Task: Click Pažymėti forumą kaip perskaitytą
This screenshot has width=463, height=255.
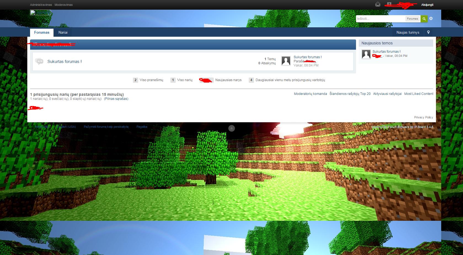Action: 106,127
